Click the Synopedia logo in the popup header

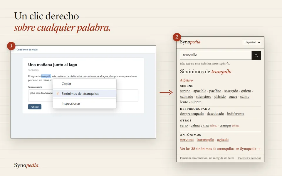[190, 42]
